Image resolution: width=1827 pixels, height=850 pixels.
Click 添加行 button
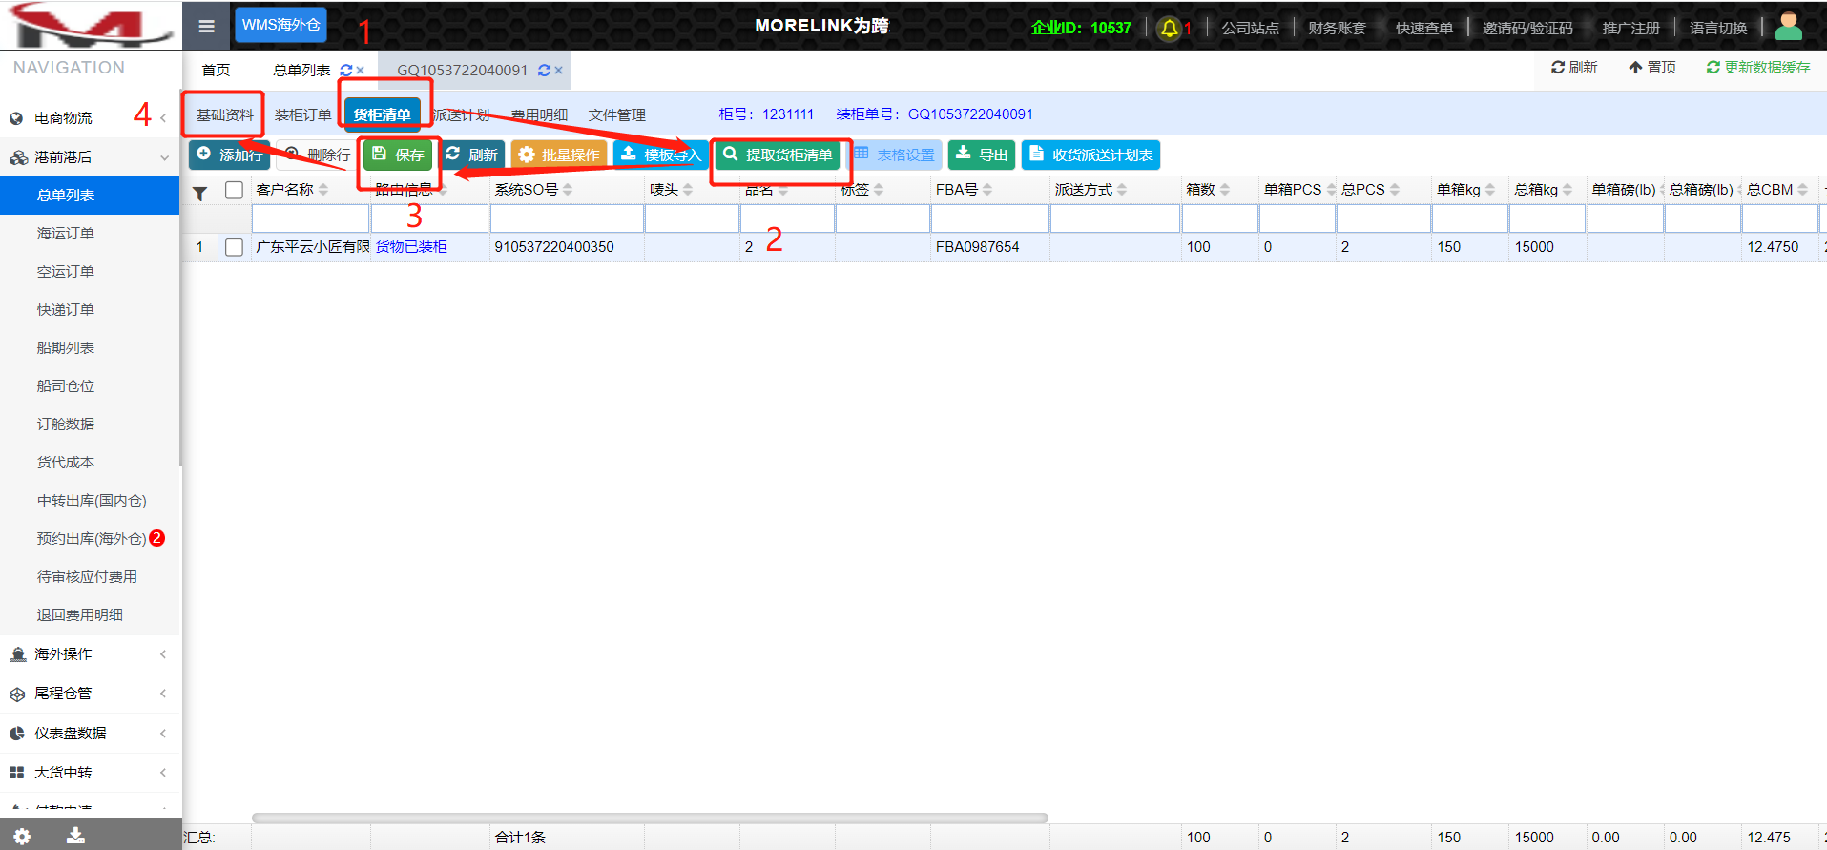tap(229, 155)
